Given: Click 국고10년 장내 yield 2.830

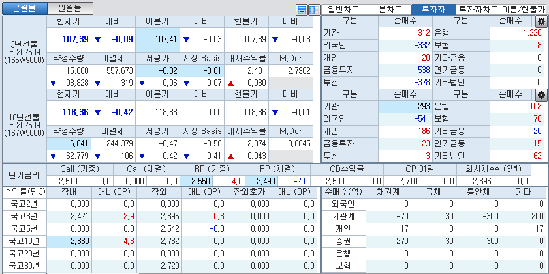Looking at the screenshot, I should (79, 241).
